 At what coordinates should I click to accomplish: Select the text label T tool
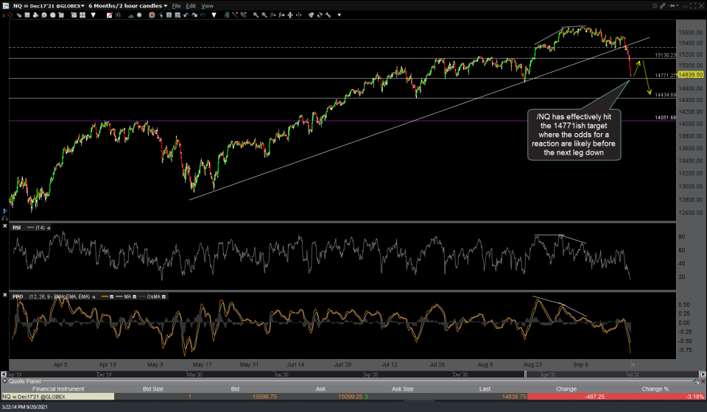click(x=169, y=15)
